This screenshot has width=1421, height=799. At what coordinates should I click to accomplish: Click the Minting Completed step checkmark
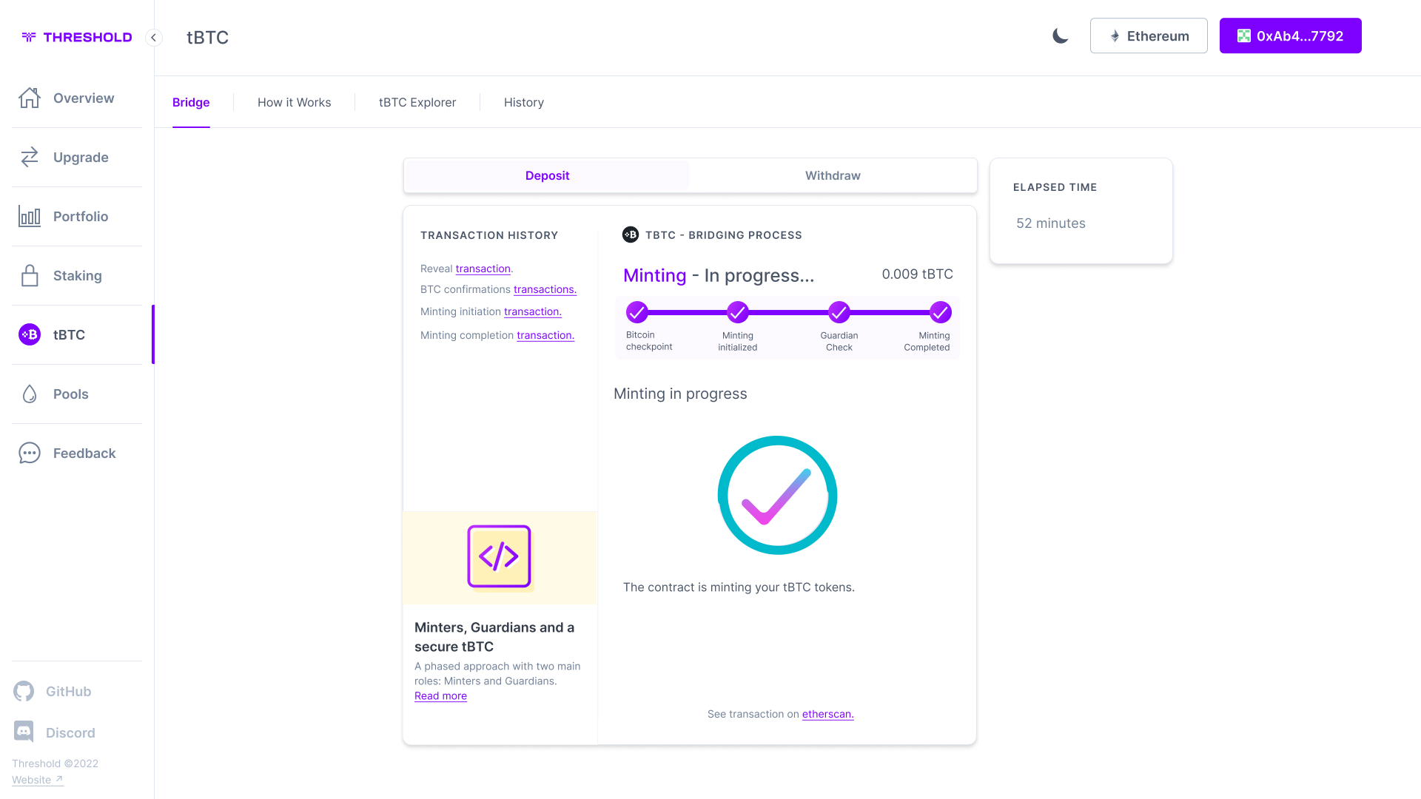click(x=940, y=312)
